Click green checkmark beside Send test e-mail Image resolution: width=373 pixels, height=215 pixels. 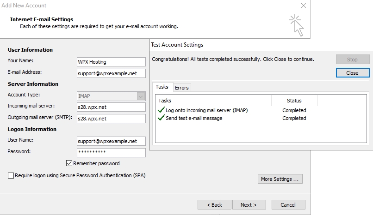pos(161,118)
